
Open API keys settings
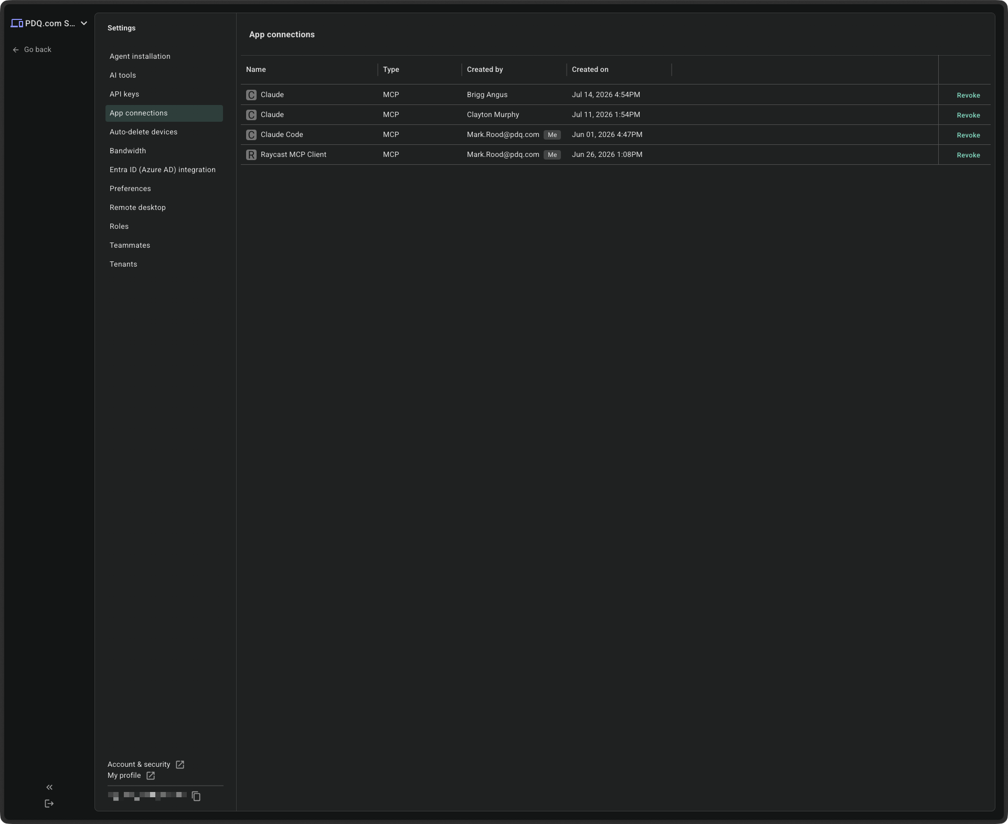164,94
